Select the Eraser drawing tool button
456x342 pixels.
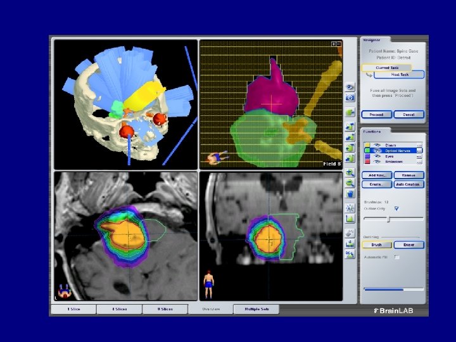click(408, 245)
